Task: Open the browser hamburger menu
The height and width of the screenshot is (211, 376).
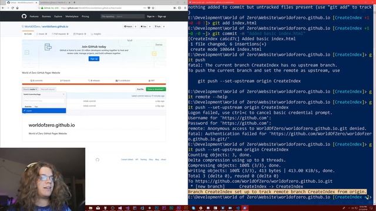Action: pos(185,8)
